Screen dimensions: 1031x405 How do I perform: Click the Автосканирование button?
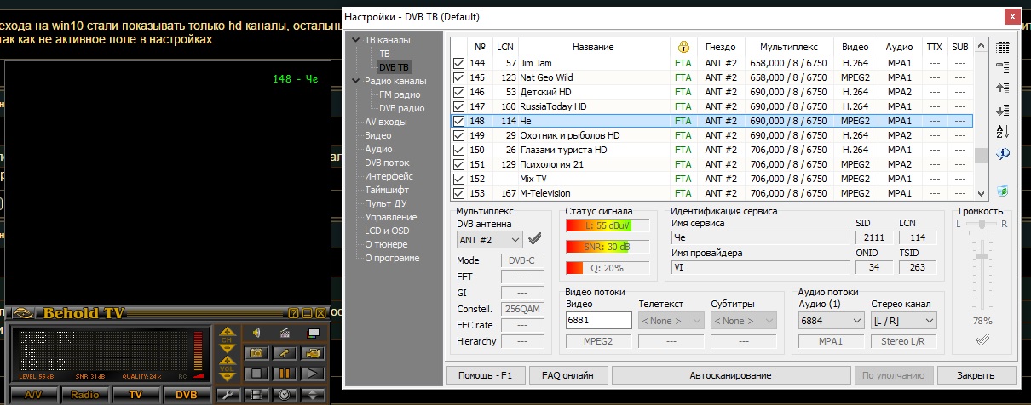730,375
